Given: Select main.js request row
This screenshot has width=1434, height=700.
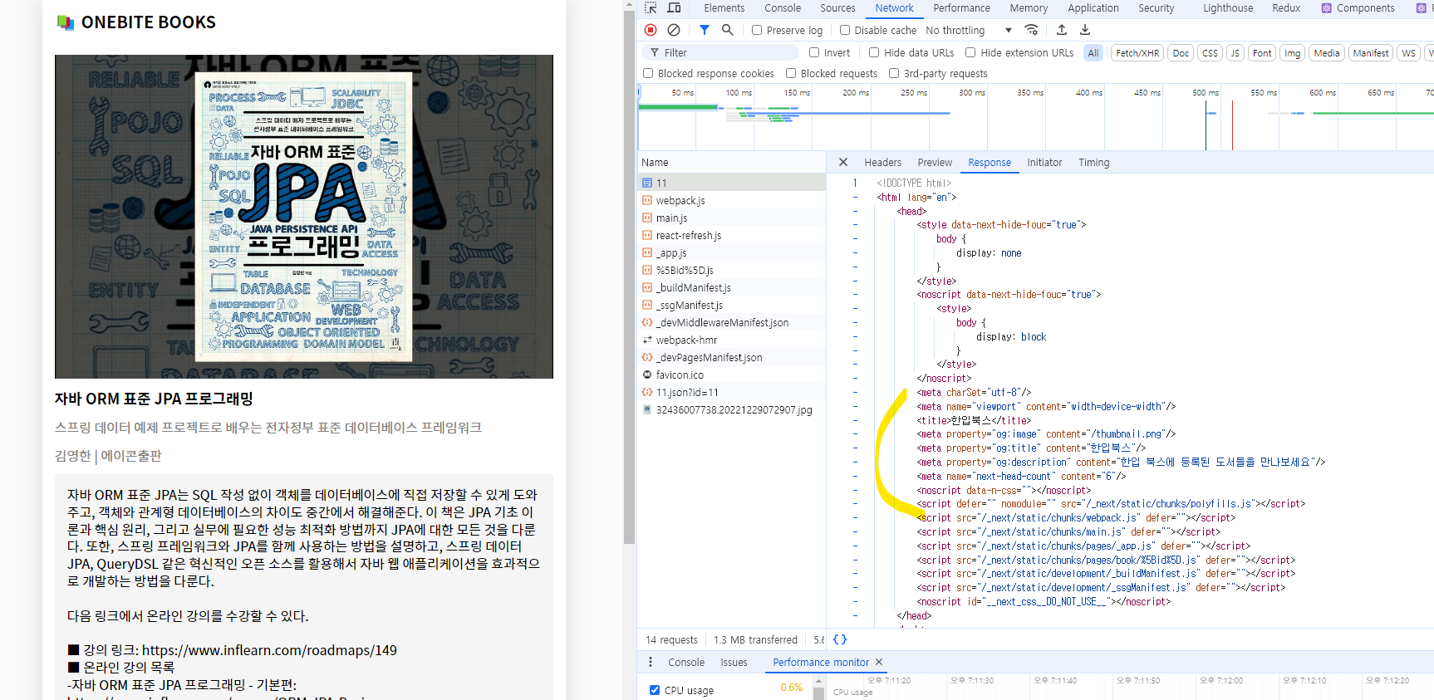Looking at the screenshot, I should point(732,218).
